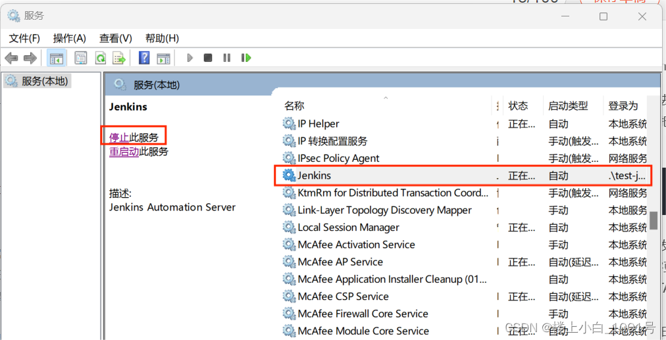Viewport: 666px width, 340px height.
Task: Click the 自动 startup type cell for Jenkins
Action: pyautogui.click(x=558, y=176)
